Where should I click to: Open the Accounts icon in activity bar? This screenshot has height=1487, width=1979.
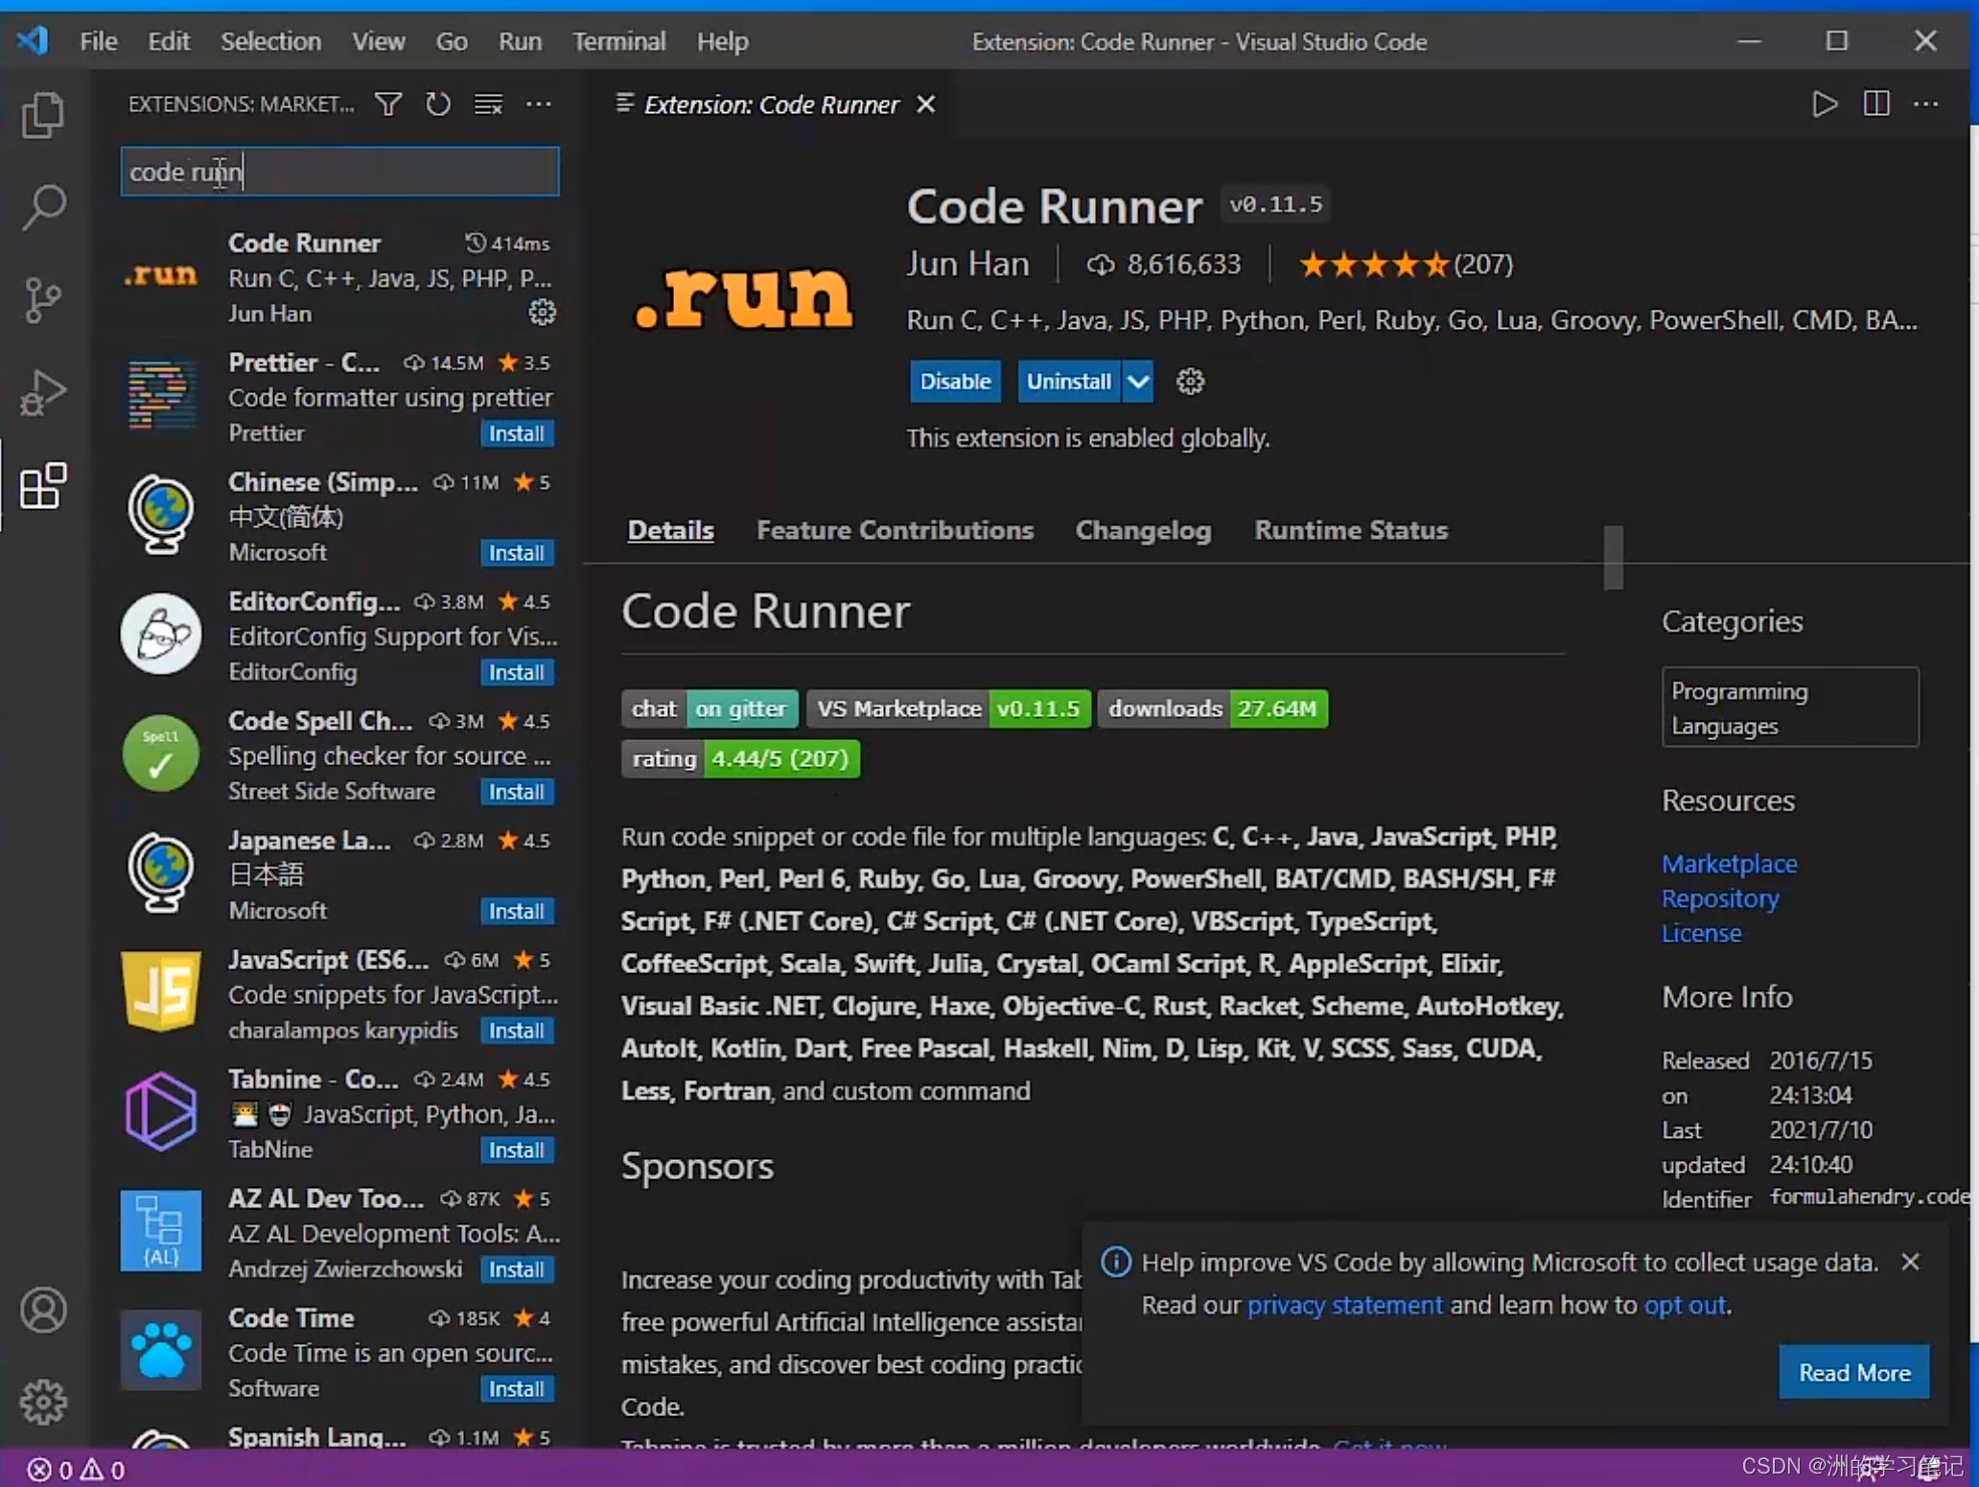(43, 1310)
